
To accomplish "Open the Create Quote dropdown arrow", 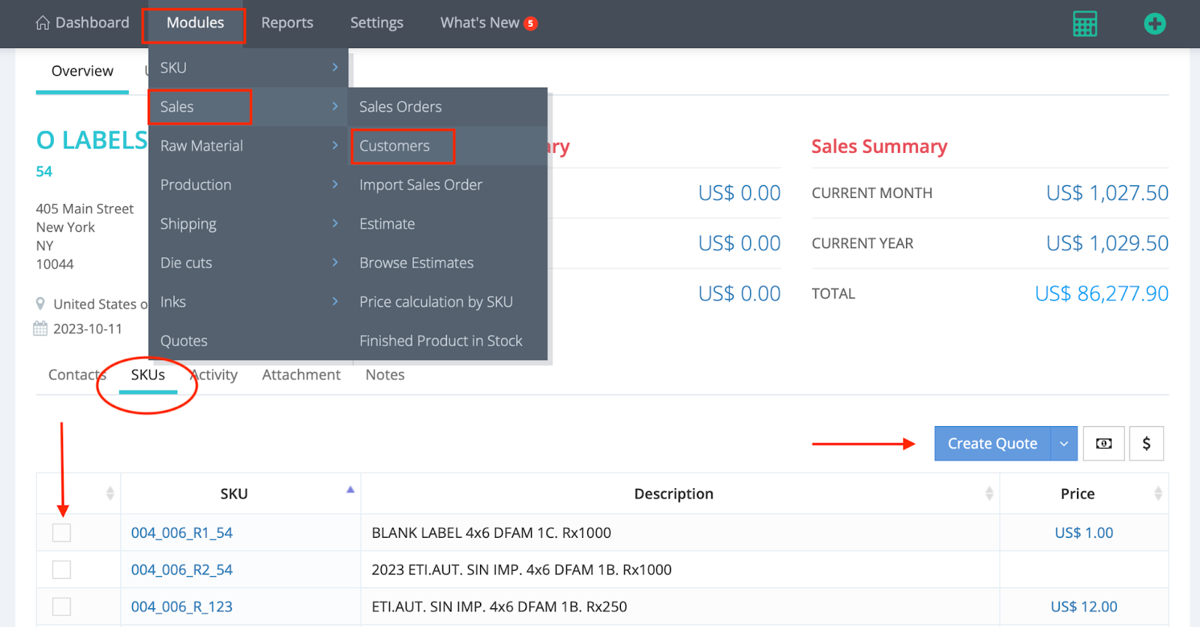I will click(x=1063, y=444).
